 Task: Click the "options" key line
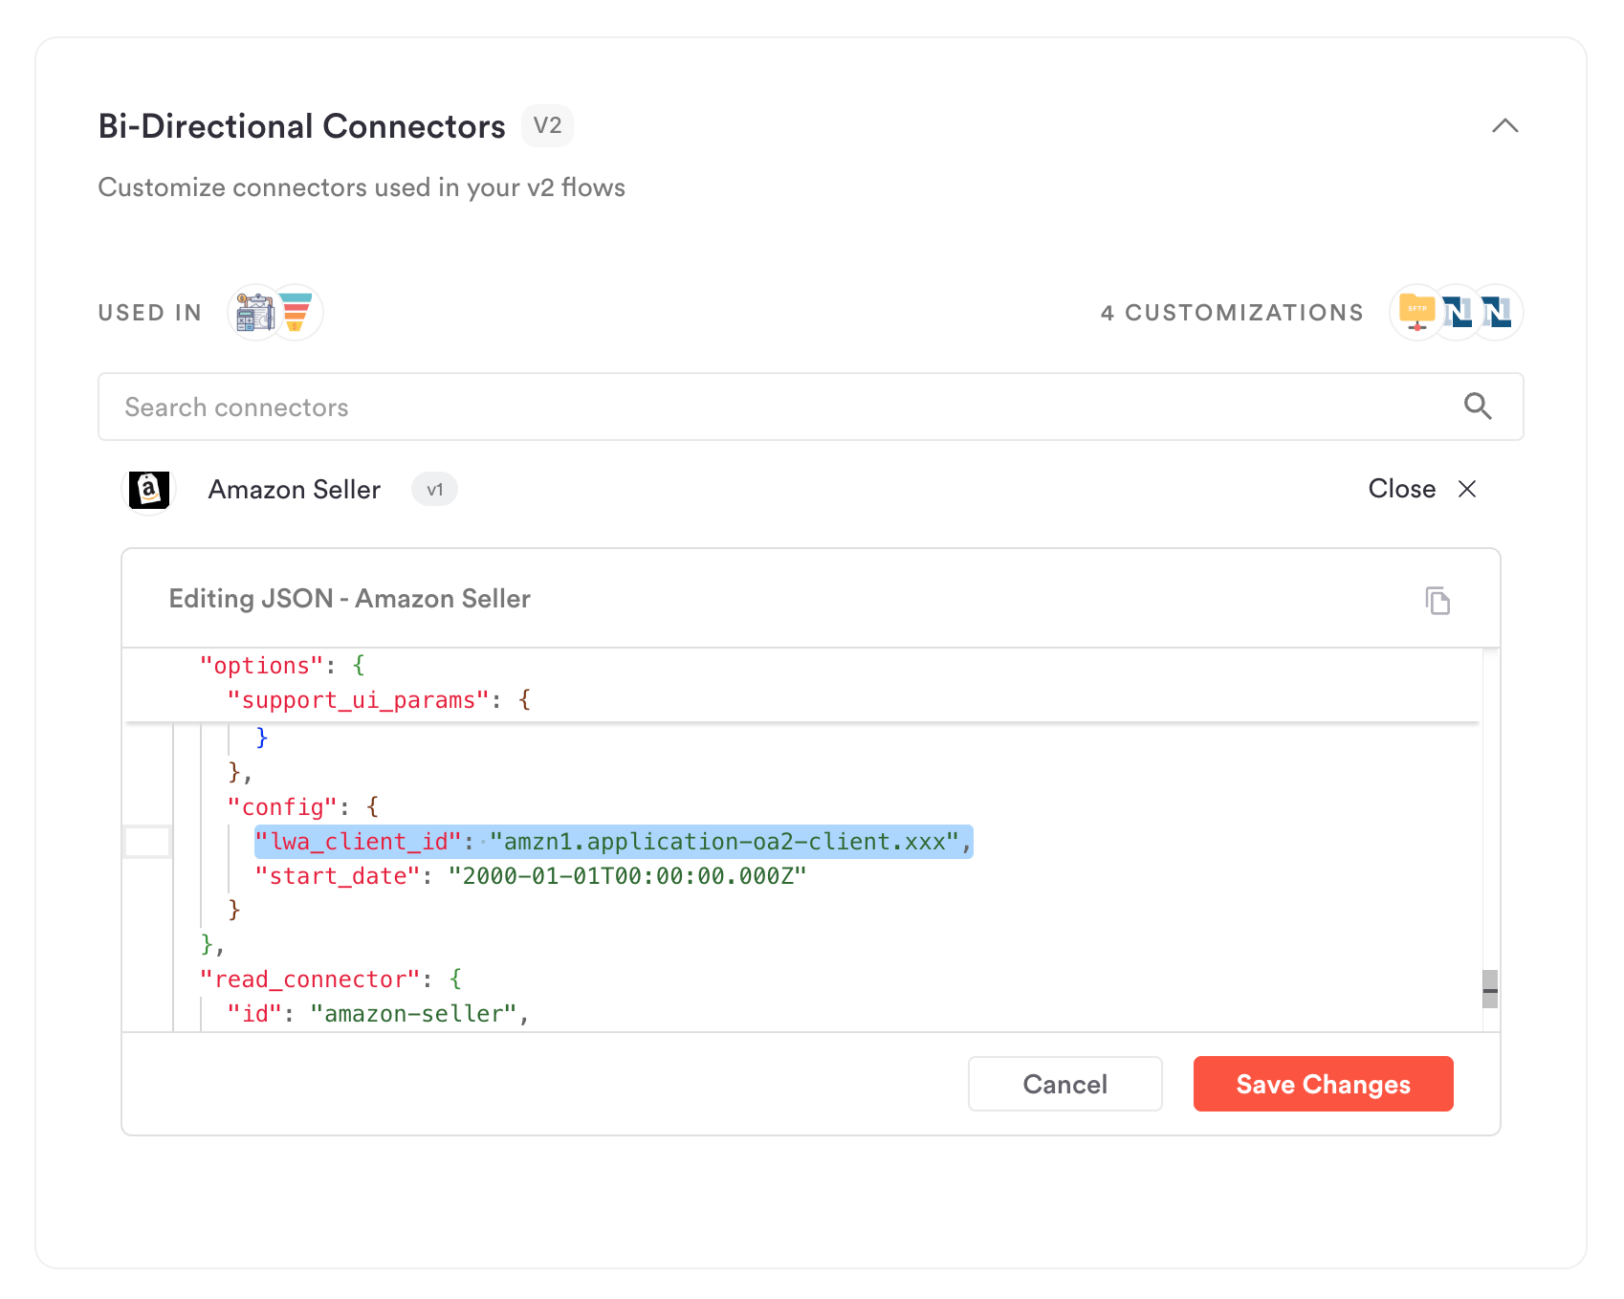[x=282, y=666]
